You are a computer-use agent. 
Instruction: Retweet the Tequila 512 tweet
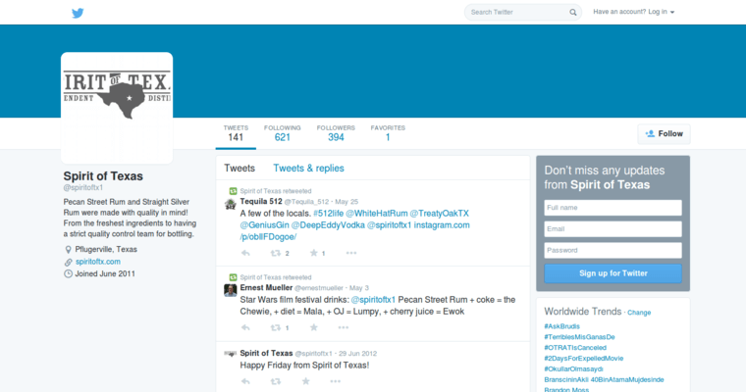pos(276,253)
